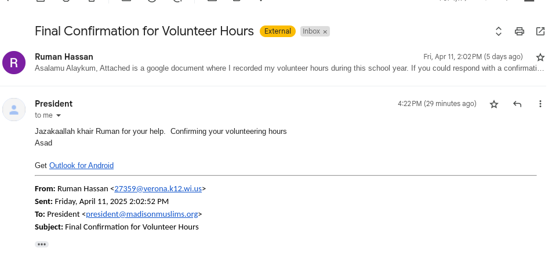Screen dimensions: 552x273
Task: Expand all messages in the thread
Action: point(498,31)
